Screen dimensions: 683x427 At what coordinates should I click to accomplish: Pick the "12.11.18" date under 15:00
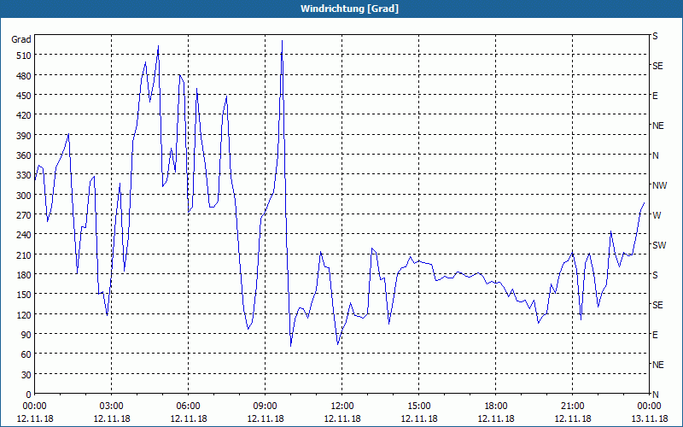pyautogui.click(x=419, y=418)
